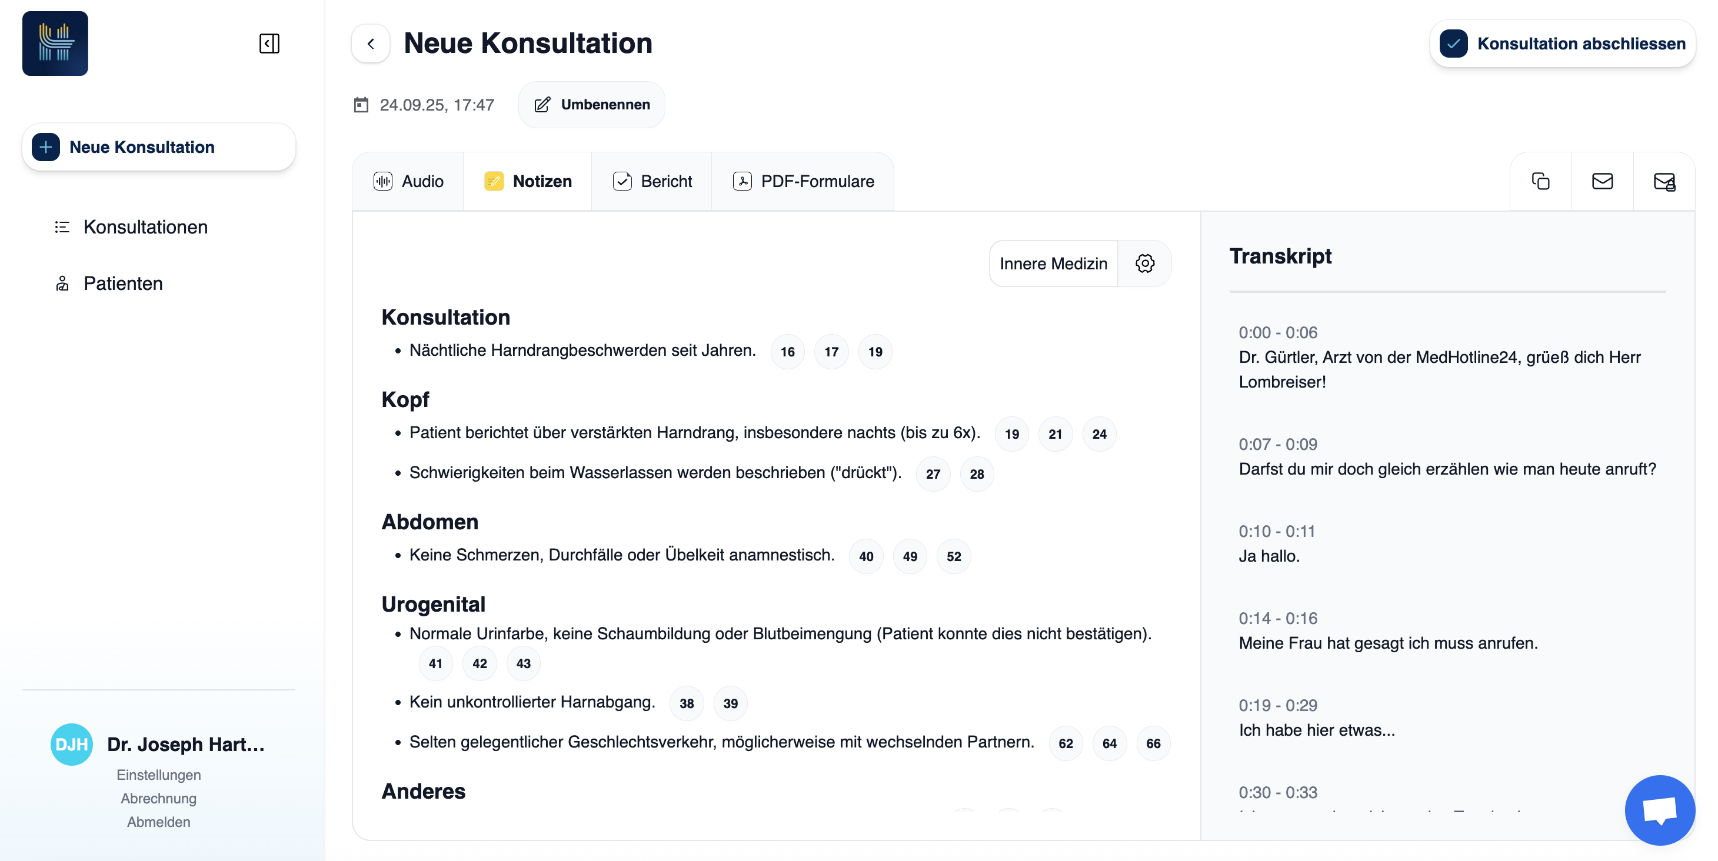Click the Umbenennen button
The height and width of the screenshot is (861, 1718).
click(x=592, y=105)
